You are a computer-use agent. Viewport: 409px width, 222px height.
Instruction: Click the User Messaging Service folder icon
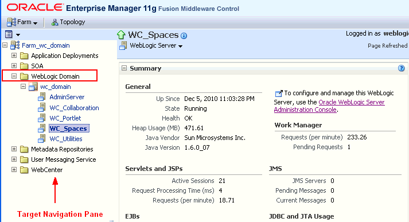click(24, 159)
